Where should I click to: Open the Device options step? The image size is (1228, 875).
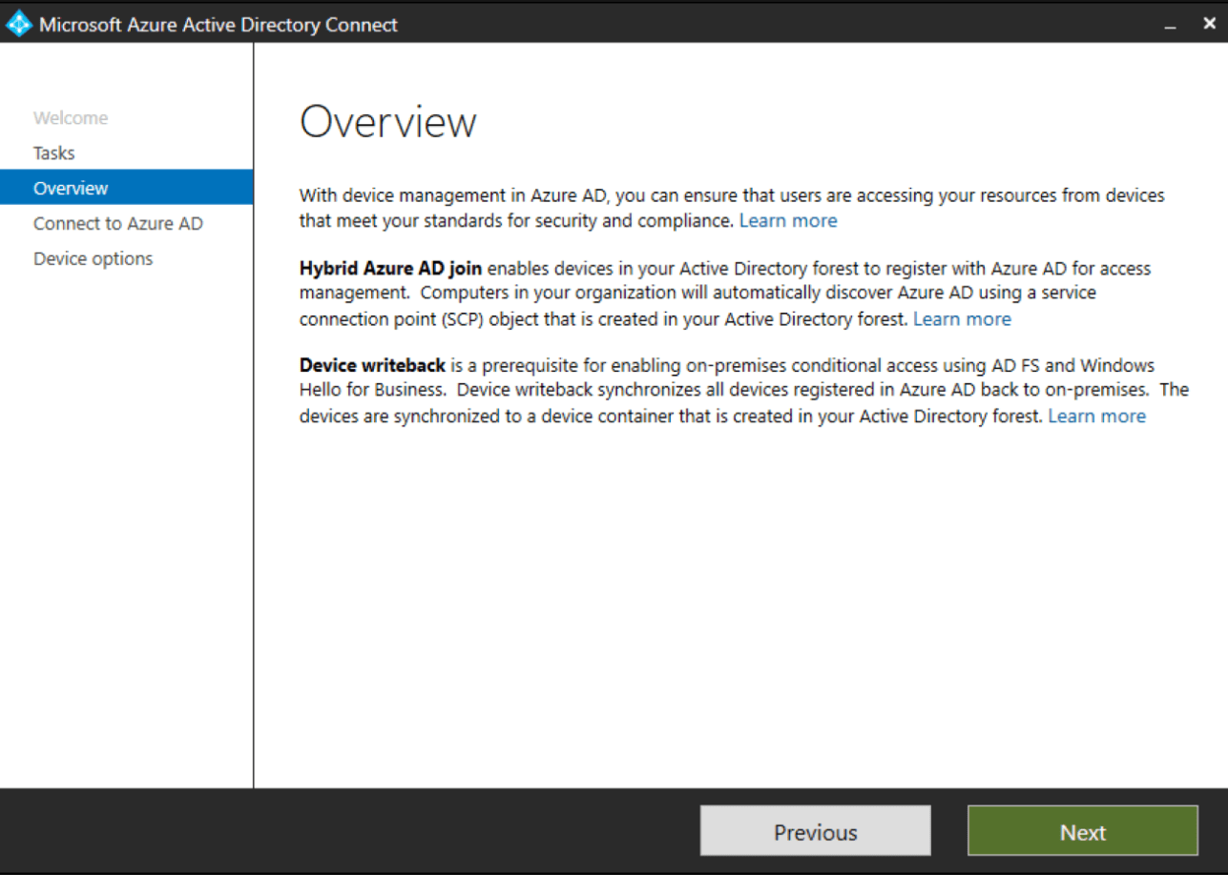pyautogui.click(x=93, y=258)
